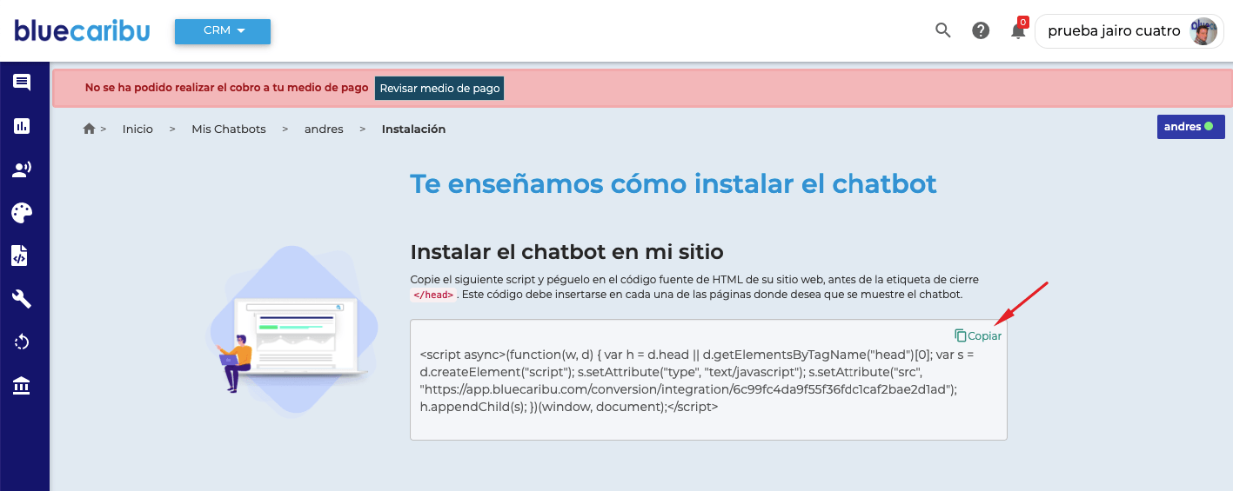This screenshot has height=491, width=1233.
Task: Open the palette design sidebar icon
Action: coord(22,213)
